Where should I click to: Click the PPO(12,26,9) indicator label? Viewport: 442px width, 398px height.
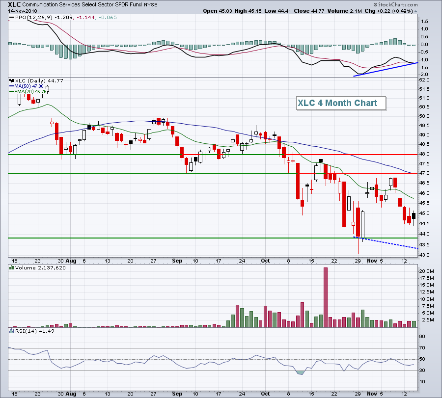pos(34,18)
